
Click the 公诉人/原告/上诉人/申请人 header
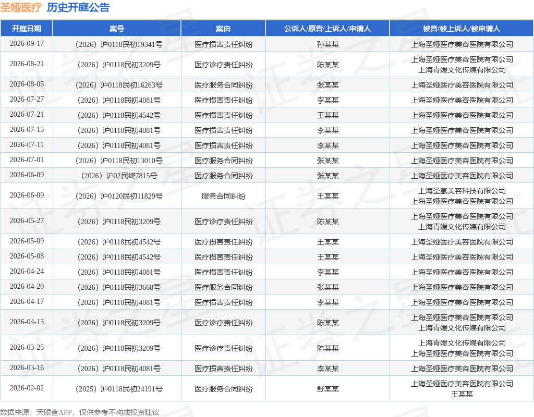click(327, 29)
